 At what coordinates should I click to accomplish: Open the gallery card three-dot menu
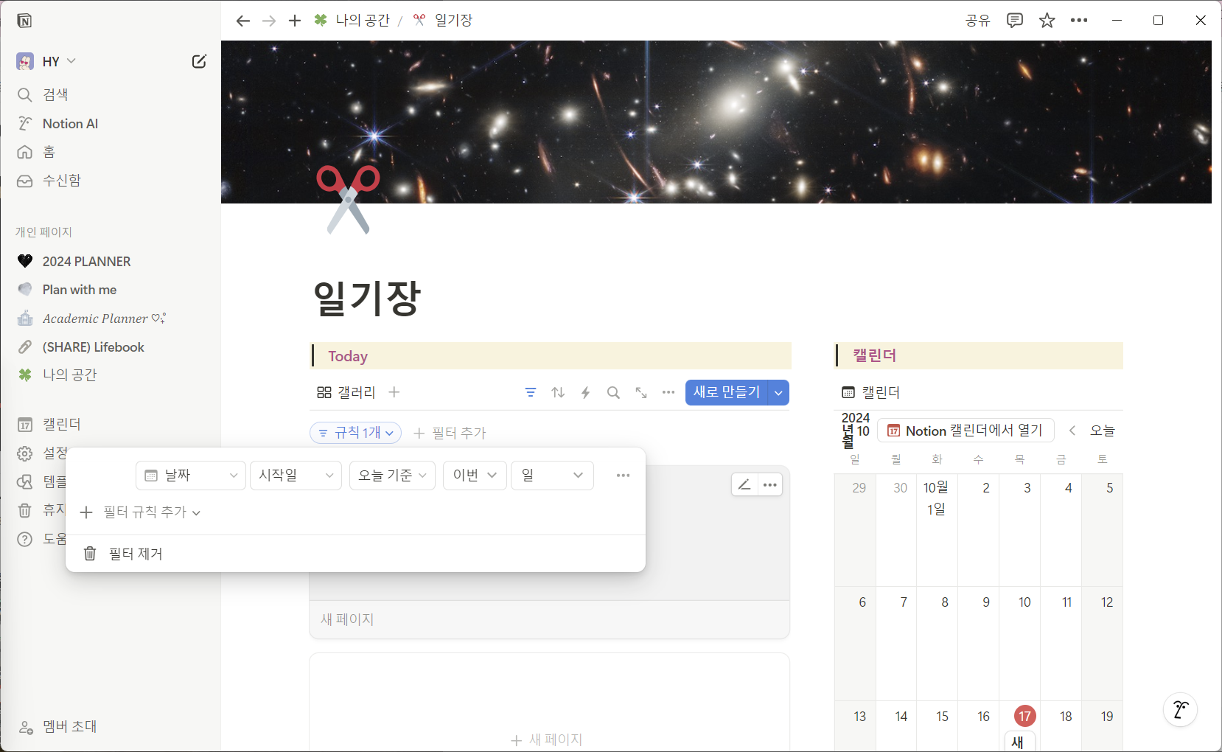[x=770, y=484]
